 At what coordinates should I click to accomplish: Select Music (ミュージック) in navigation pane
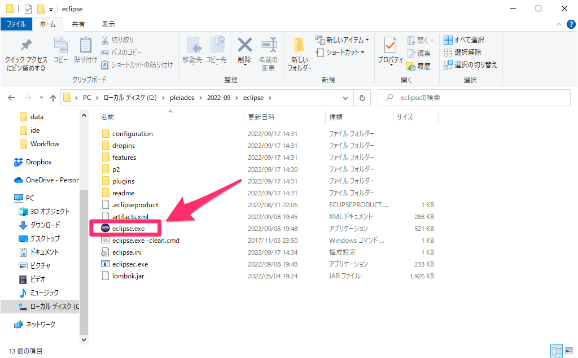click(x=39, y=292)
